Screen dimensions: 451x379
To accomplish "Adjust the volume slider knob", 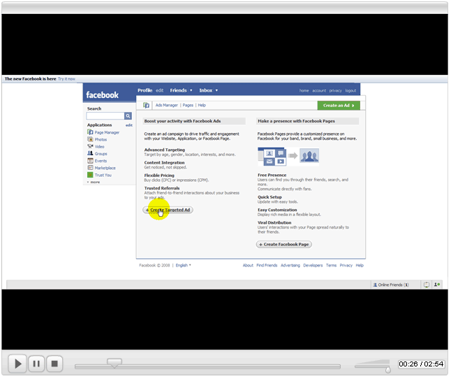I will (x=390, y=371).
